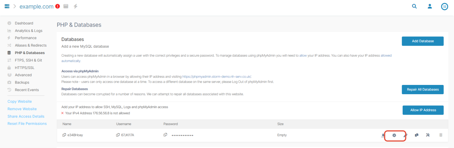Delete the e34BHoay database trash icon
Viewport: 454px width, 148px height.
pyautogui.click(x=441, y=135)
